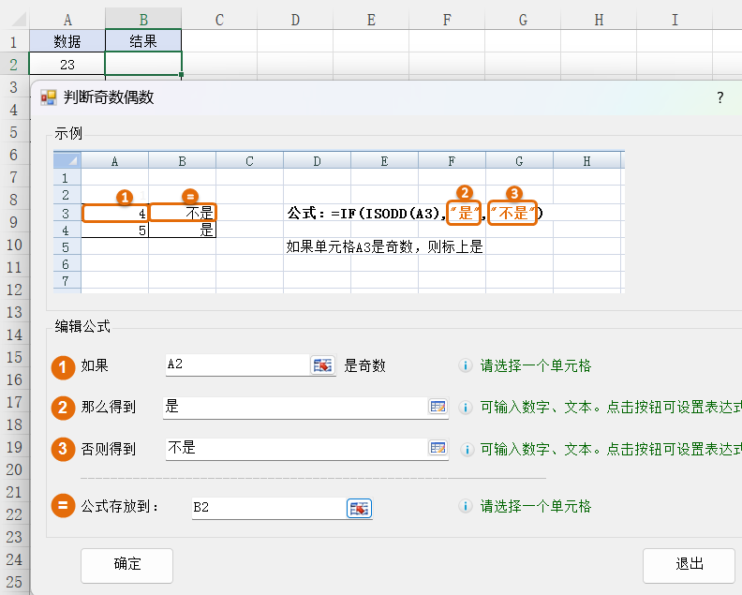Select cell A2 containing 23
The image size is (742, 595).
tap(67, 64)
